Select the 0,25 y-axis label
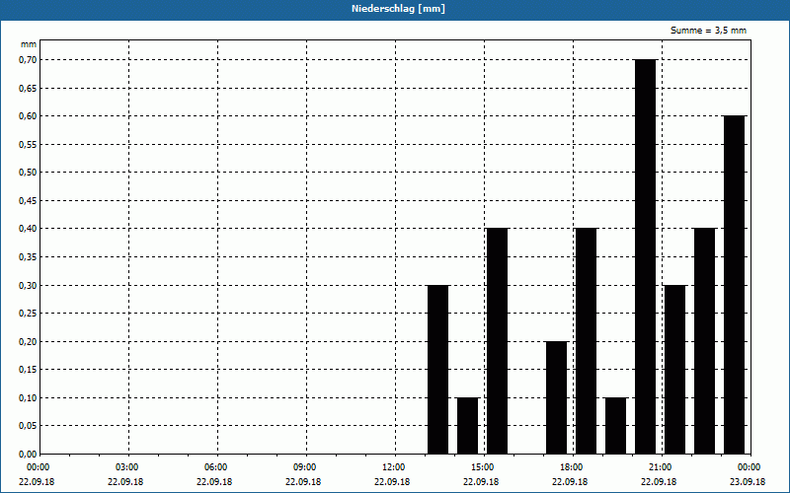The image size is (790, 493). coord(28,314)
